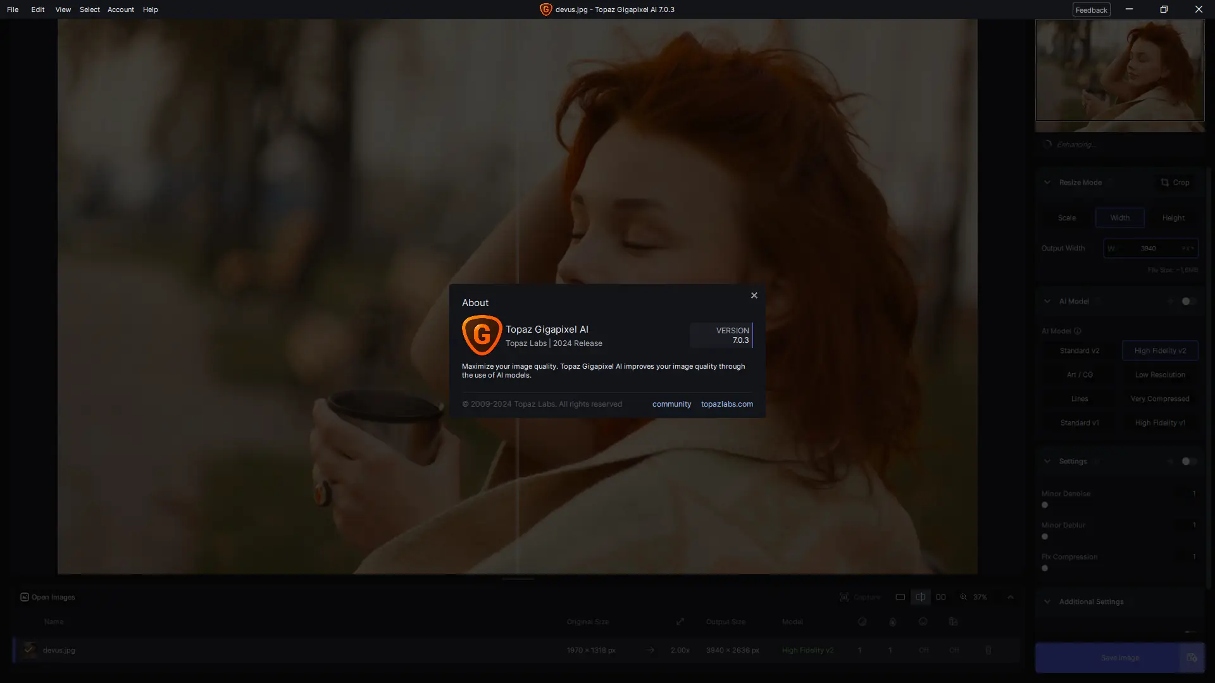Image resolution: width=1215 pixels, height=683 pixels.
Task: Click the Capture icon
Action: click(x=844, y=597)
